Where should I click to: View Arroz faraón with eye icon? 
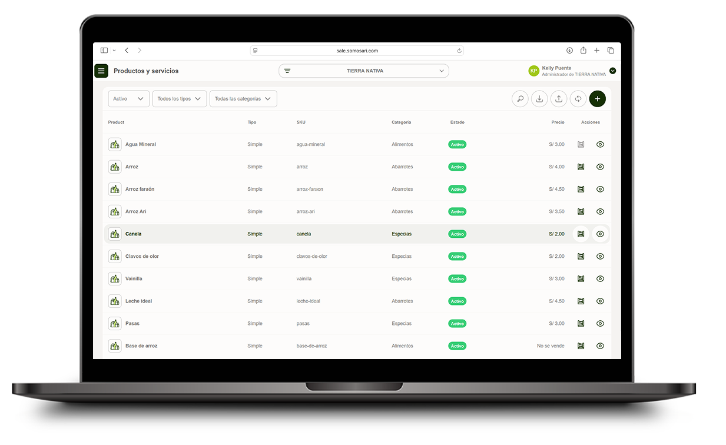(x=600, y=189)
